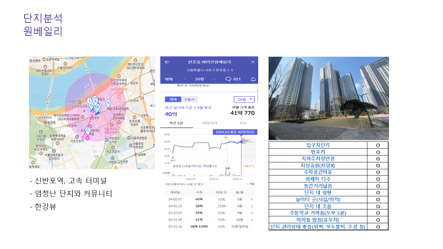The width and height of the screenshot is (443, 249).
Task: Click the info icon next to 타입 column
Action: click(x=225, y=192)
